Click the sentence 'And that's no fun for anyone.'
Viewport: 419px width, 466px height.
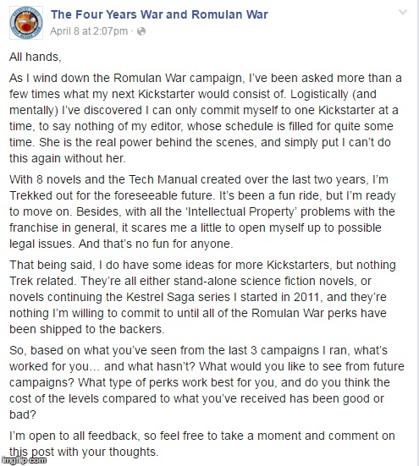tap(156, 244)
